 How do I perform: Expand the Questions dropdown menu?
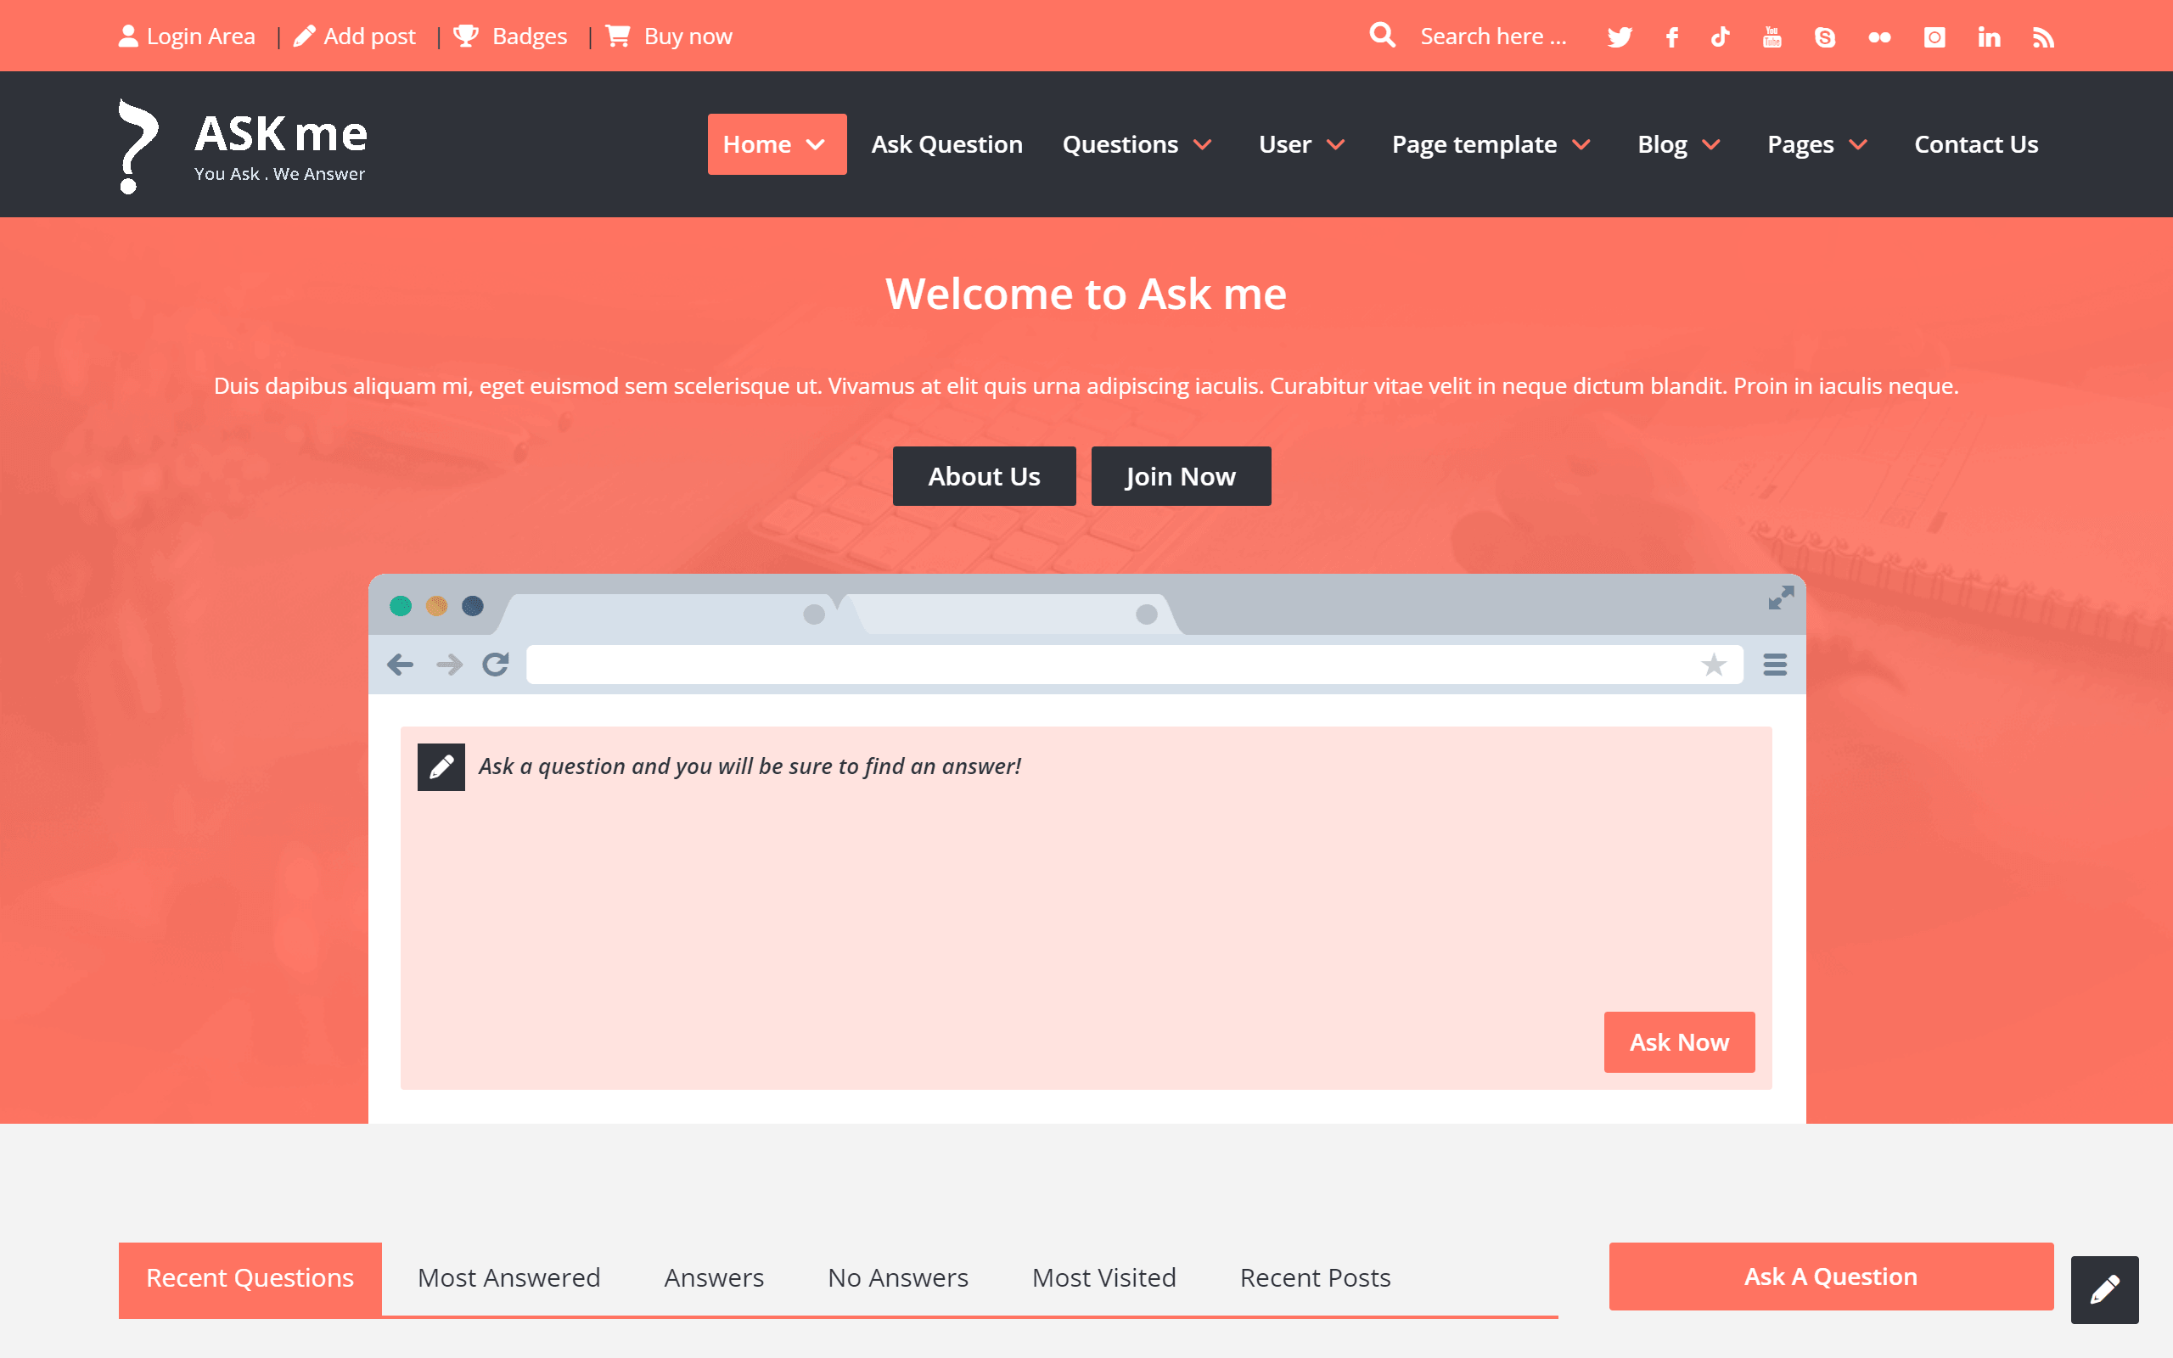click(1136, 143)
